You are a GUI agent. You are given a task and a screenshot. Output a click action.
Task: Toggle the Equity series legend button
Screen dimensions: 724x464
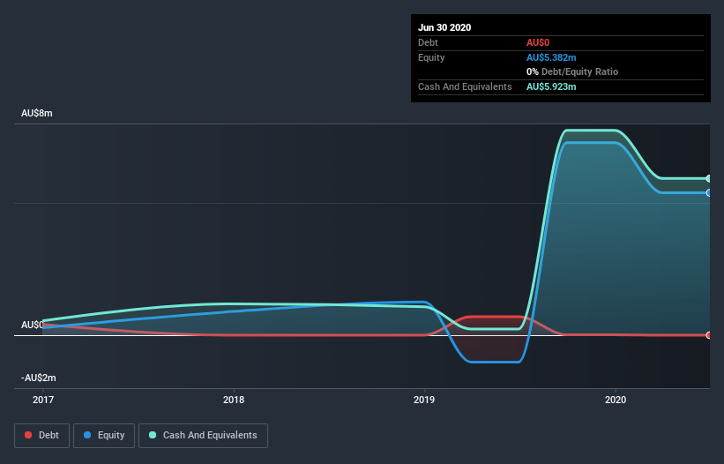point(104,436)
